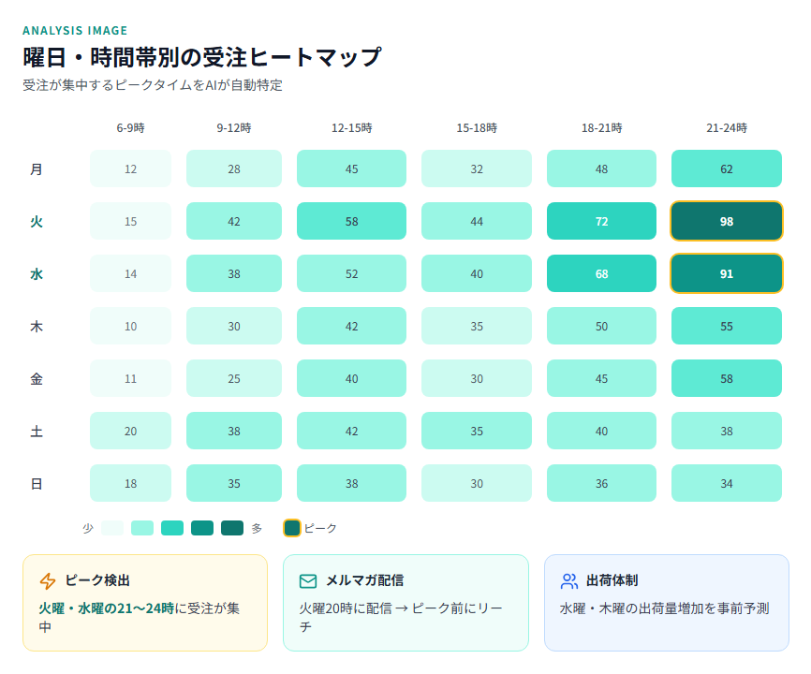Image resolution: width=811 pixels, height=674 pixels.
Task: Click the 出荷体制 card title
Action: coord(612,580)
